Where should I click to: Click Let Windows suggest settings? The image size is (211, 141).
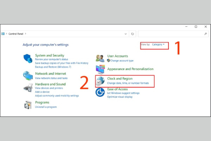pyautogui.click(x=123, y=93)
